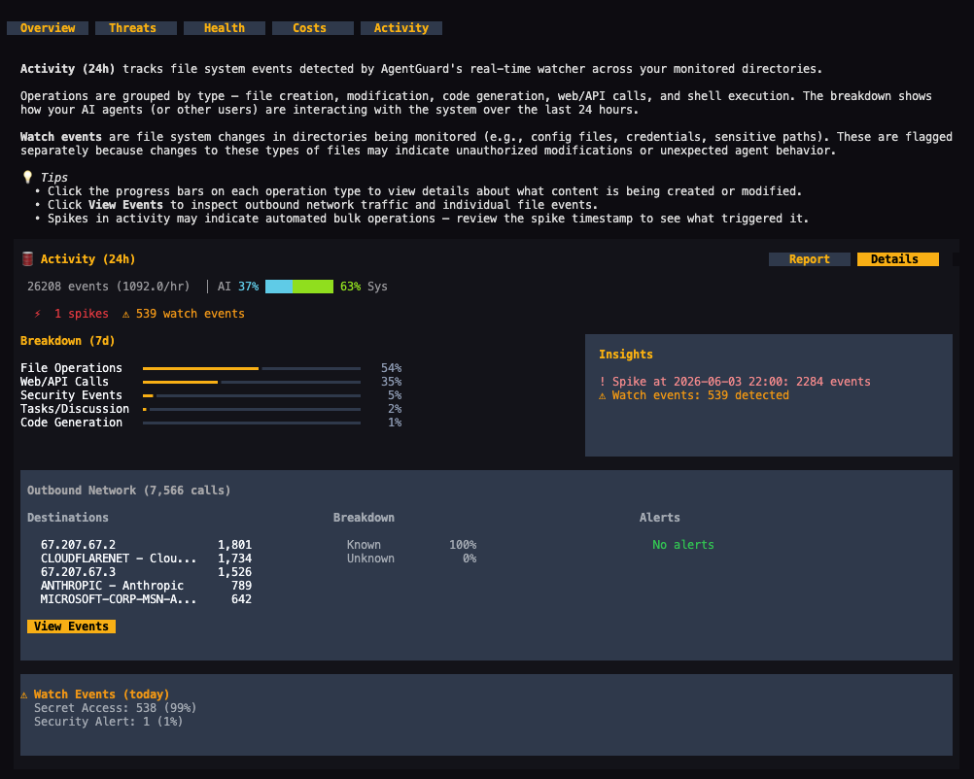Image resolution: width=974 pixels, height=779 pixels.
Task: Click the '26208 events (1092.0/hr)' summary
Action: click(109, 287)
